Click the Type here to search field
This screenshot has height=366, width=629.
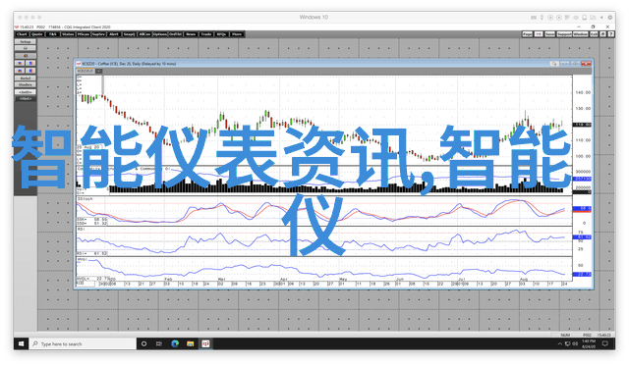[x=83, y=343]
